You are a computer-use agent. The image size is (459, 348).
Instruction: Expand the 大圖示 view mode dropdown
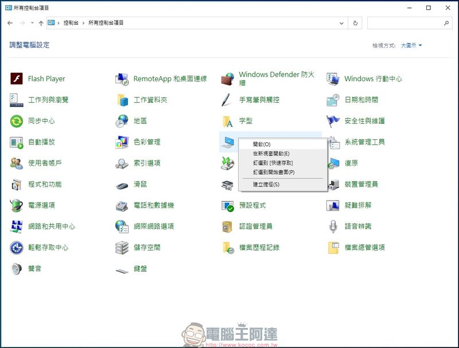coord(411,45)
